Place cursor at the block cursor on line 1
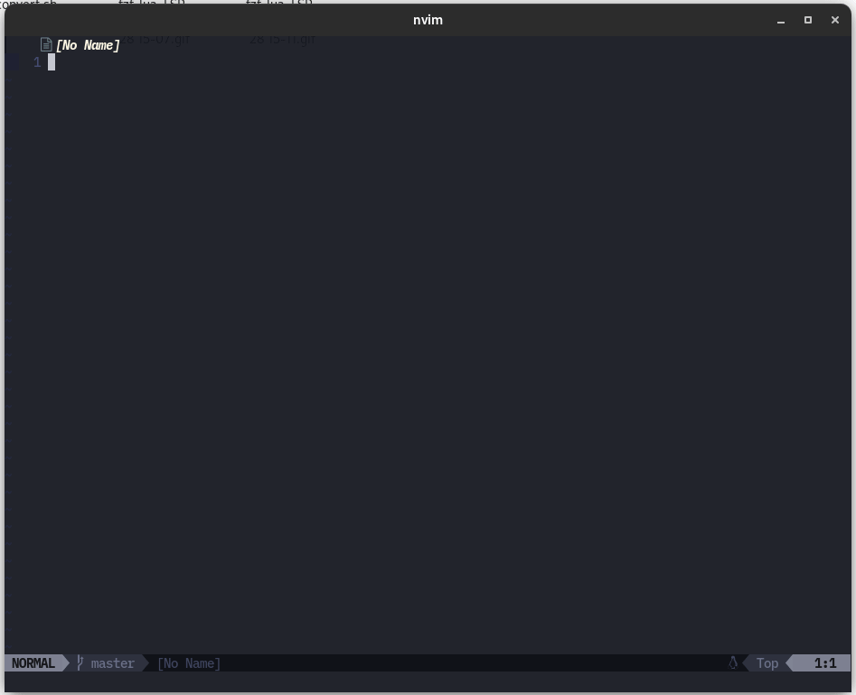856x695 pixels. (52, 62)
